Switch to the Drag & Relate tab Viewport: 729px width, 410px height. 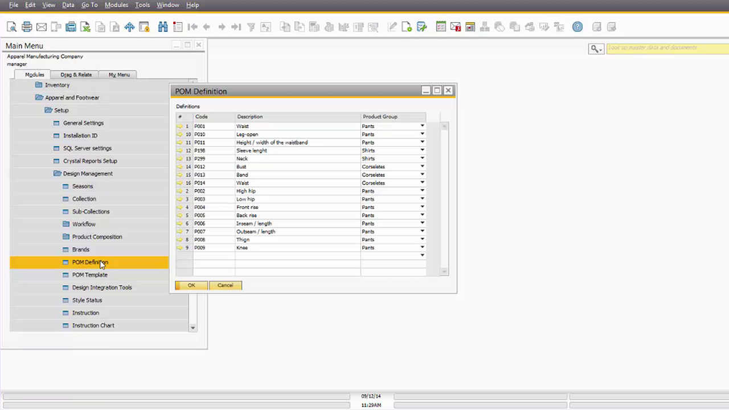pyautogui.click(x=76, y=75)
